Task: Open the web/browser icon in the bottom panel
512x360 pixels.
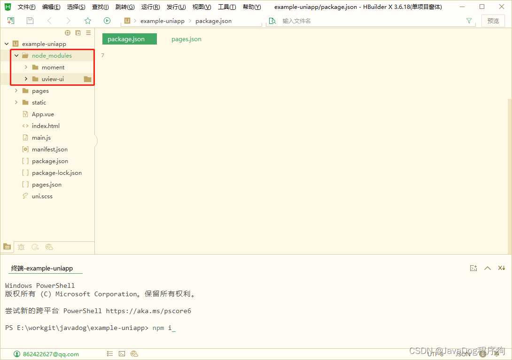Action: click(x=49, y=247)
